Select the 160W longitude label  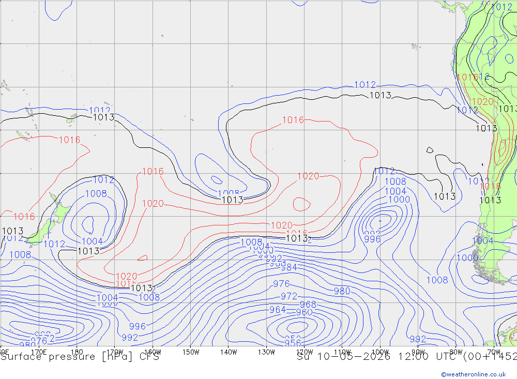point(153,352)
